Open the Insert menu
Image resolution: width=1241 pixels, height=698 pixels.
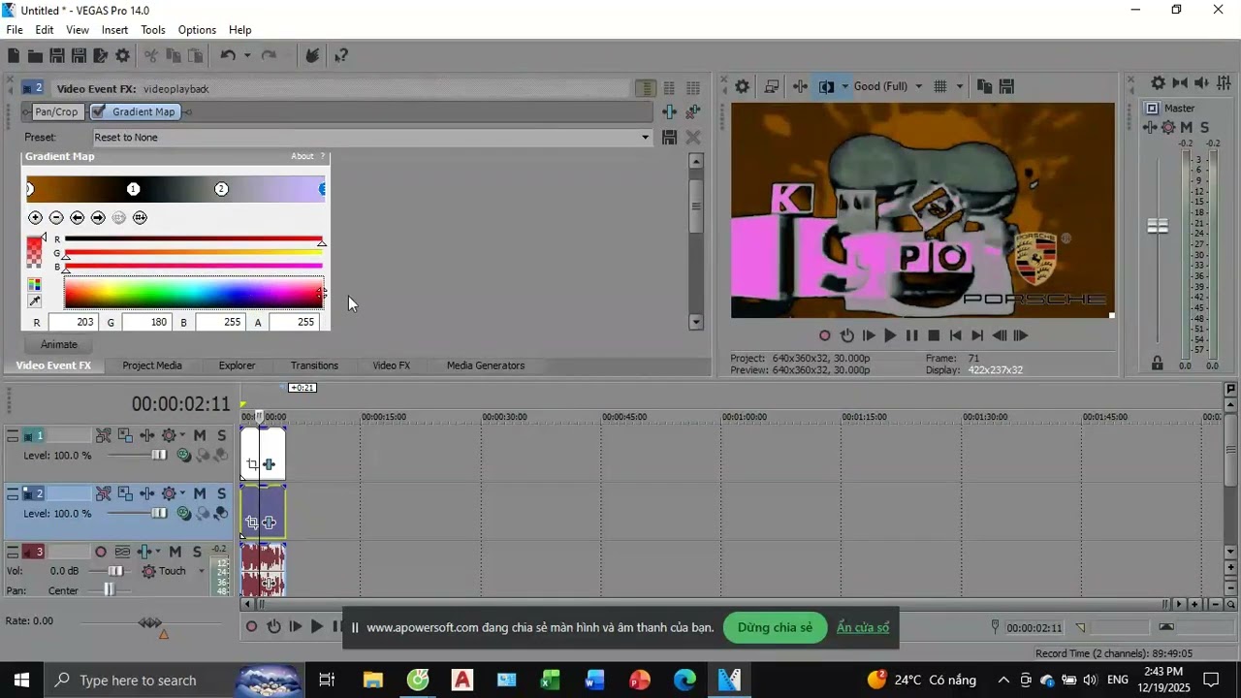pyautogui.click(x=114, y=30)
